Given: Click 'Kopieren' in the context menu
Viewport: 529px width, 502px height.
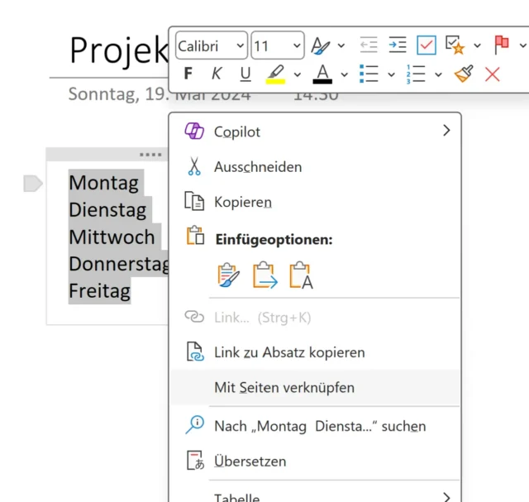Looking at the screenshot, I should tap(243, 202).
